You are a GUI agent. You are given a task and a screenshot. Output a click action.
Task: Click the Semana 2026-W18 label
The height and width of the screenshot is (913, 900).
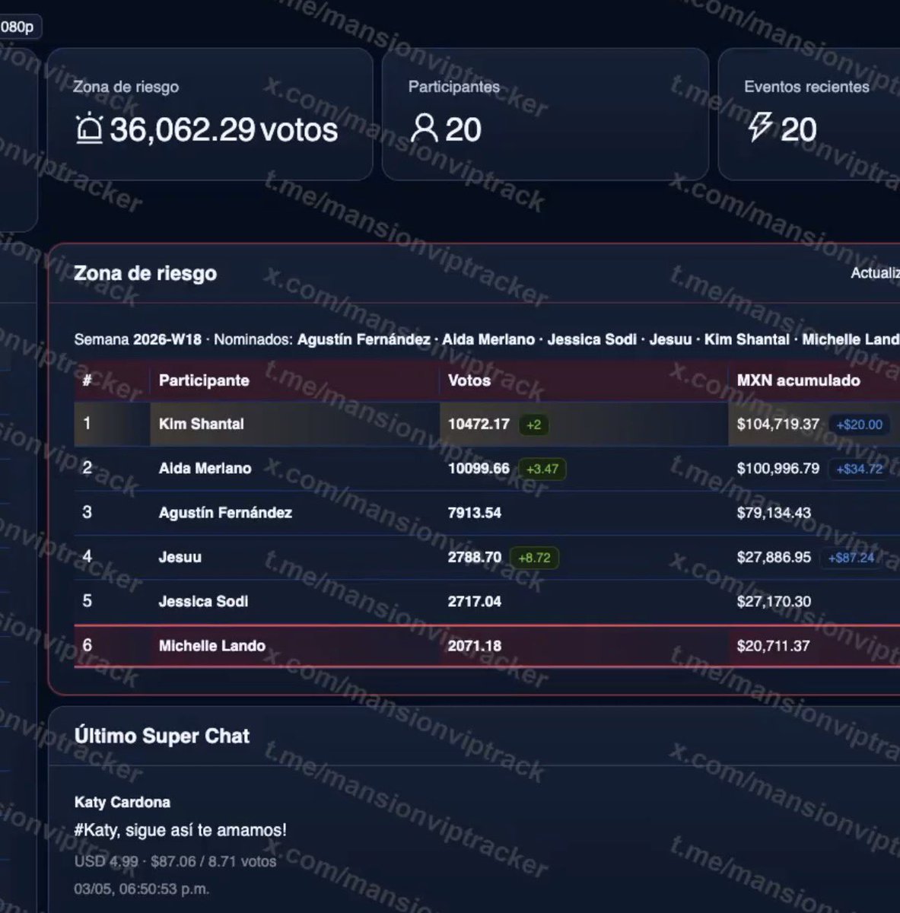[138, 339]
